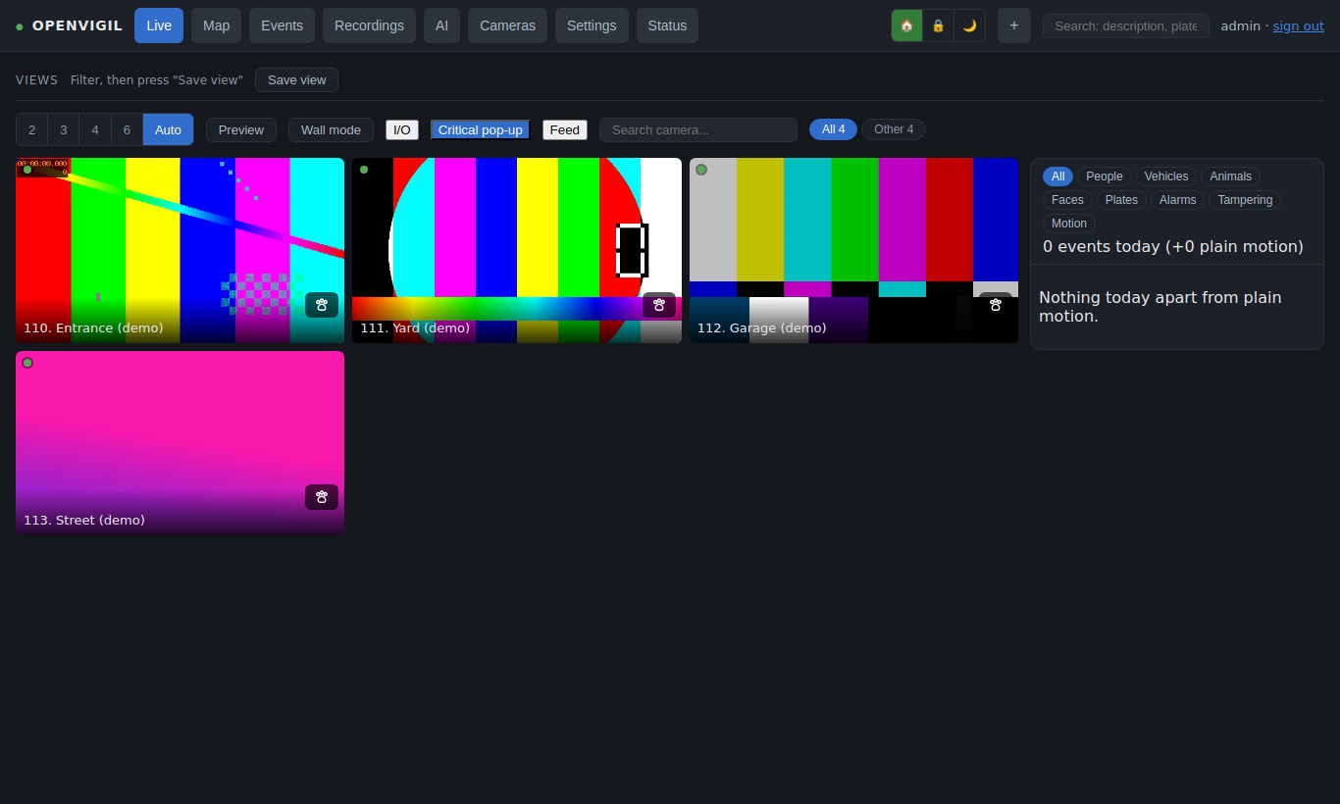Select the All 4 camera group
Image resolution: width=1340 pixels, height=804 pixels.
pyautogui.click(x=833, y=129)
